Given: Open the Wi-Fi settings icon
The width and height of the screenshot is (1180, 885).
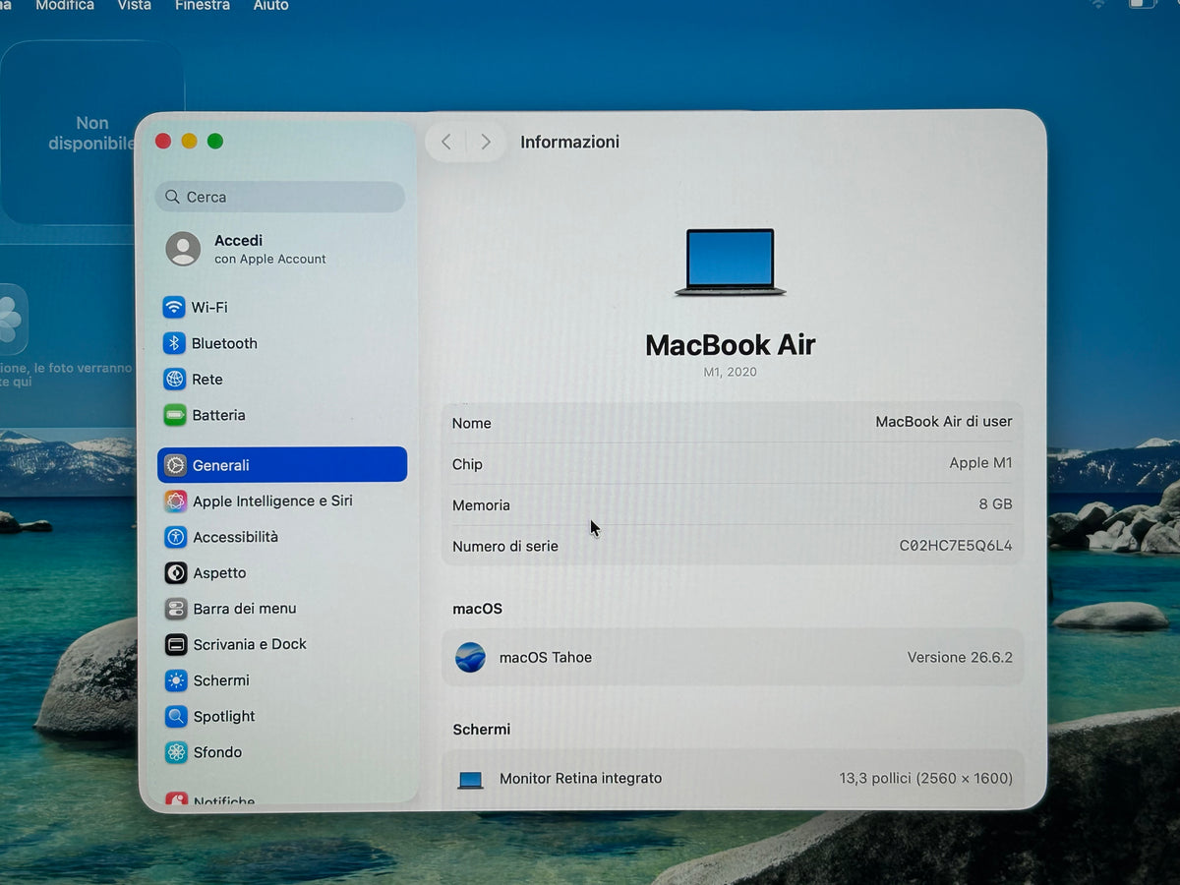Looking at the screenshot, I should (174, 307).
